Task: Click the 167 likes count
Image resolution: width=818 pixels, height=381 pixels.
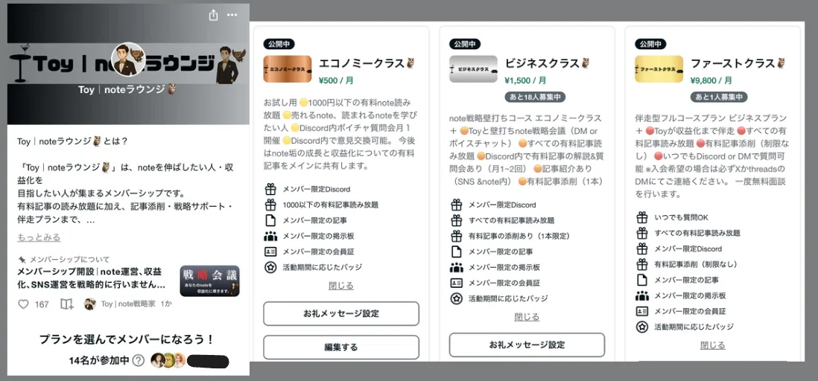Action: pyautogui.click(x=42, y=304)
